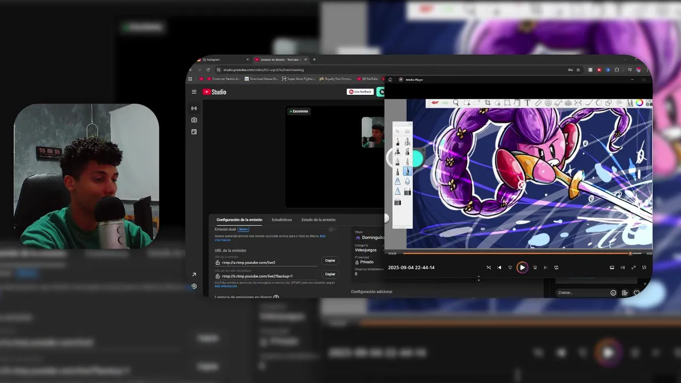Click the Excelente connection status badge
This screenshot has height=383, width=681.
(x=299, y=111)
